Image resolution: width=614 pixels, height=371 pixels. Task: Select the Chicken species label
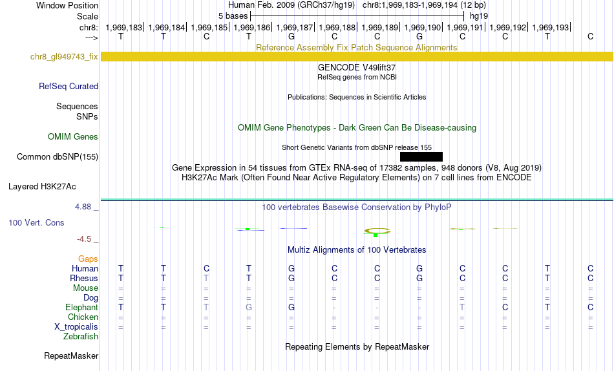pos(83,317)
